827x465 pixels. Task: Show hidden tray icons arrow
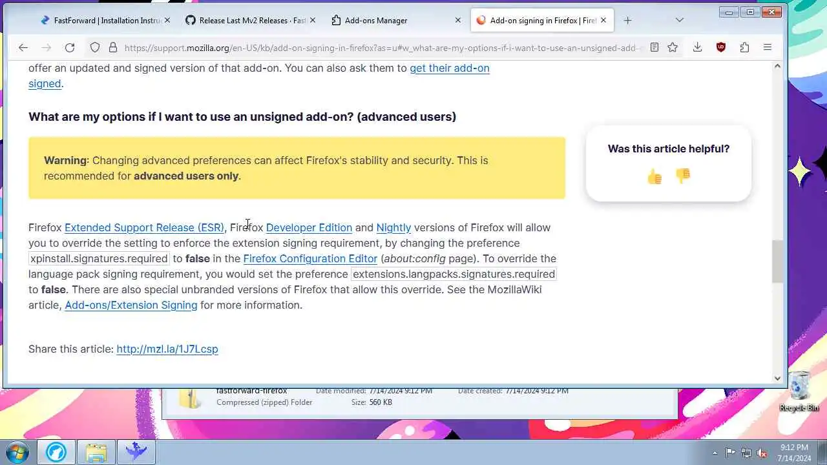pos(715,453)
